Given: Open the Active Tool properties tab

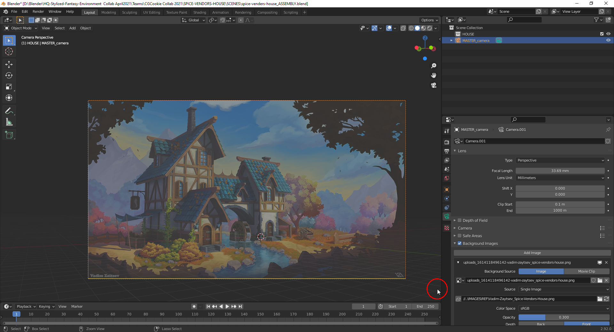Looking at the screenshot, I should pyautogui.click(x=447, y=131).
